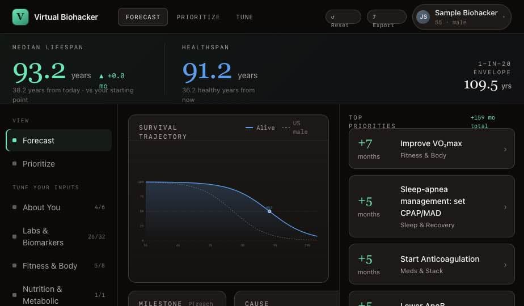Open the Improve VO₂max priority card
Viewport: 524px width, 306px height.
point(432,148)
